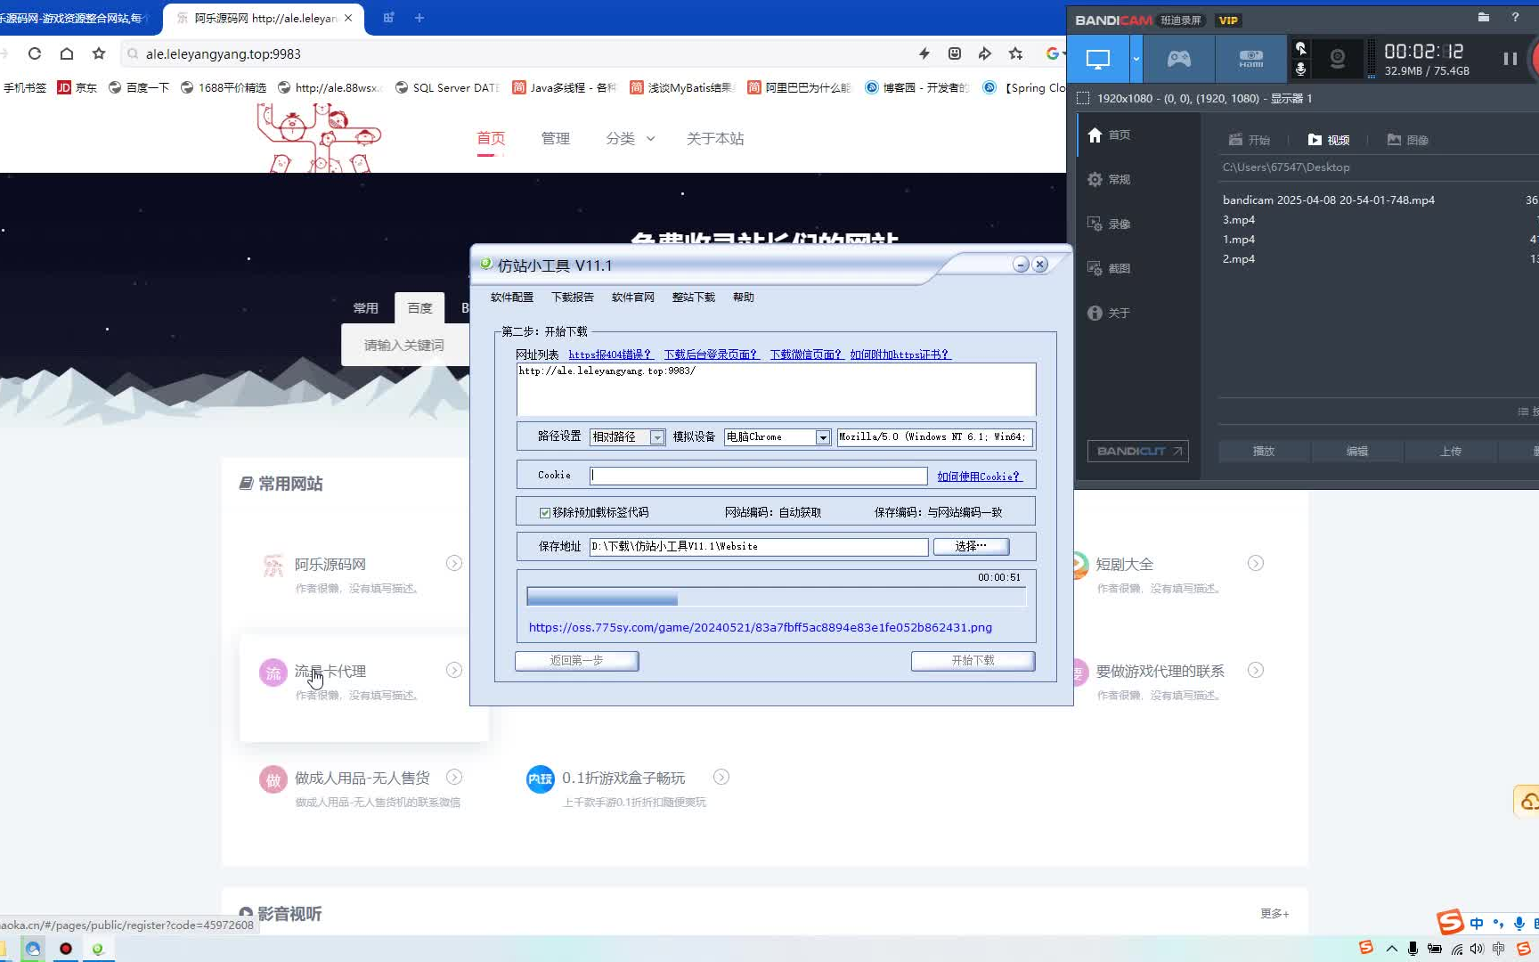Click the address bar URL
The height and width of the screenshot is (962, 1539).
(x=224, y=54)
